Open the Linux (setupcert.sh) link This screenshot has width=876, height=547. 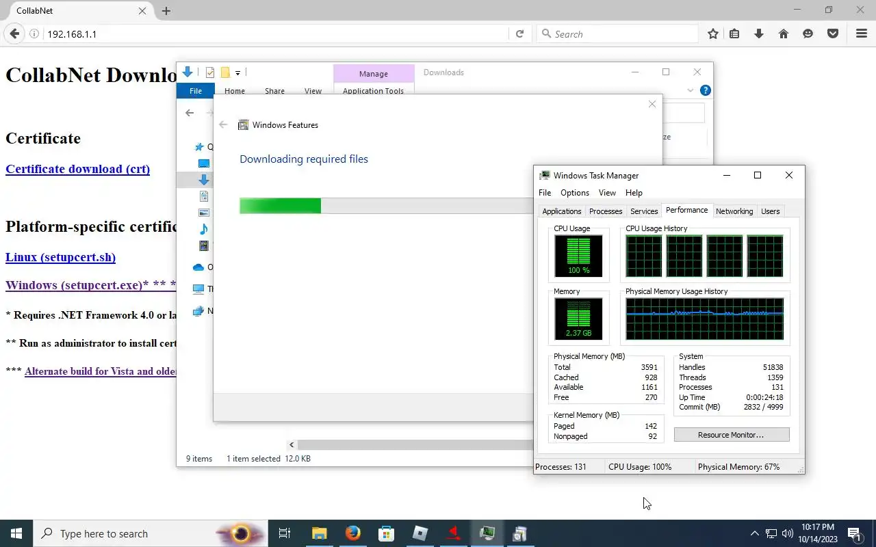click(x=60, y=257)
